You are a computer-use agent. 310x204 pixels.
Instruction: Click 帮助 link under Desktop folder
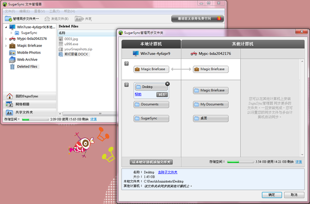(x=138, y=95)
